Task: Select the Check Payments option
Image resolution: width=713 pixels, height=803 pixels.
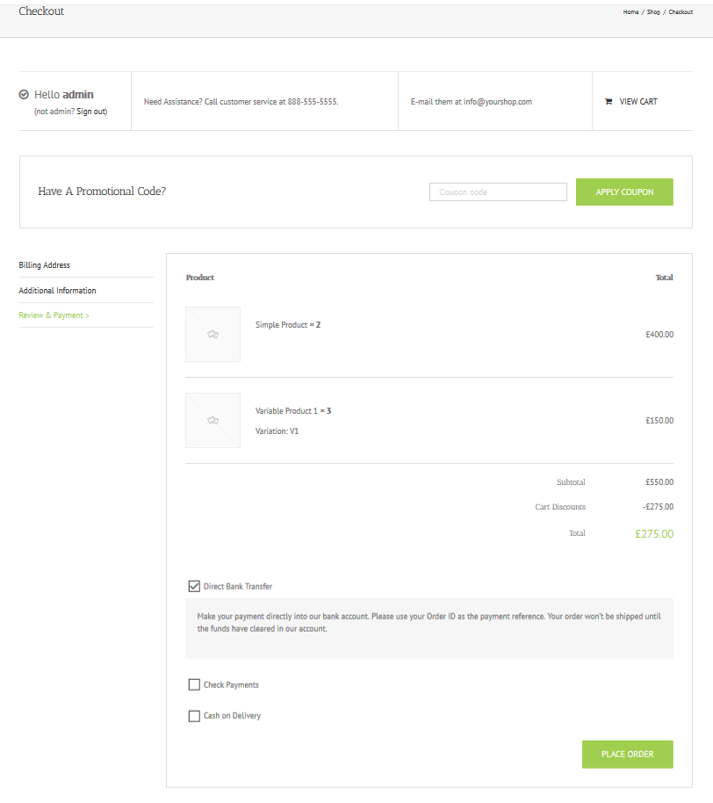Action: pyautogui.click(x=194, y=685)
